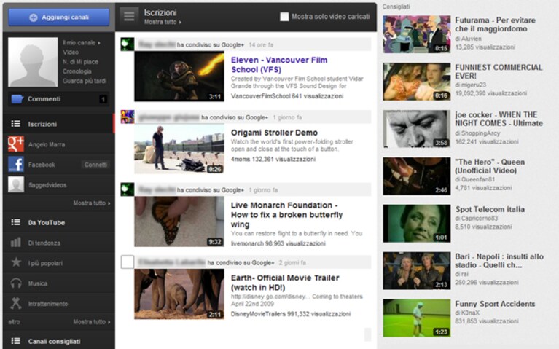Play Spot Telecom italia thumbnail

[416, 224]
